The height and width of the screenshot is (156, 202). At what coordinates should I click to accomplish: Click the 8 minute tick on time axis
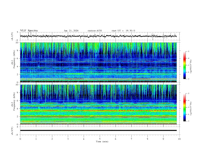pos(147,139)
